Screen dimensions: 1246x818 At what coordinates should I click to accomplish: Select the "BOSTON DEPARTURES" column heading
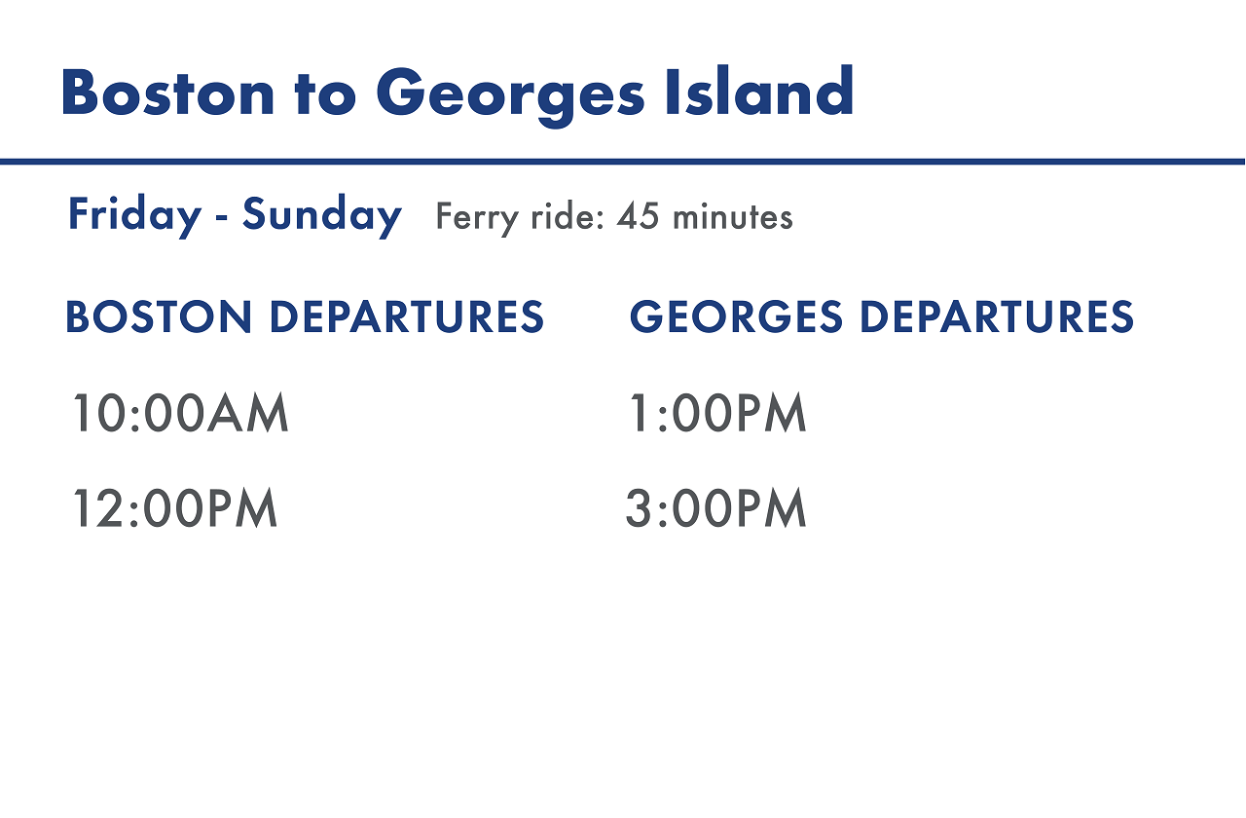click(305, 317)
